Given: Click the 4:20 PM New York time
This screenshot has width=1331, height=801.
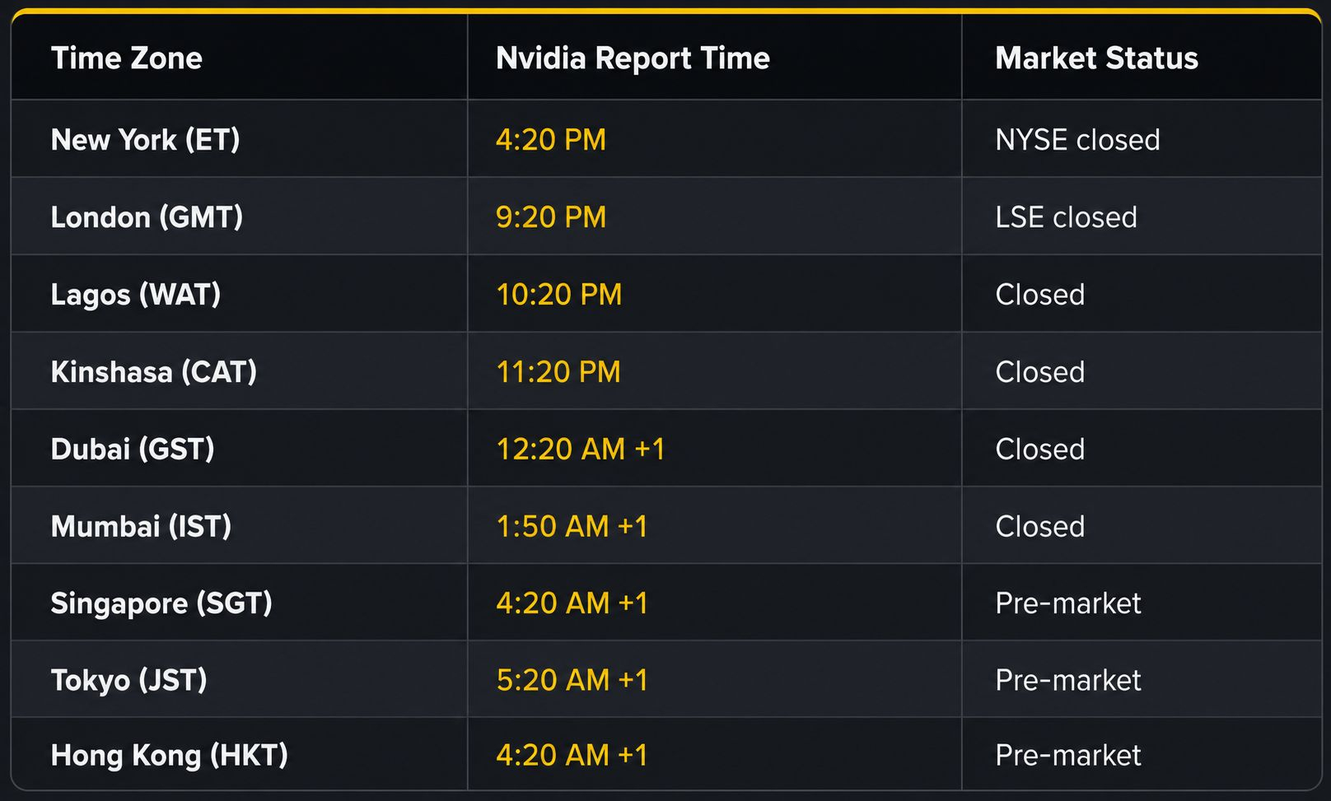Looking at the screenshot, I should point(550,140).
